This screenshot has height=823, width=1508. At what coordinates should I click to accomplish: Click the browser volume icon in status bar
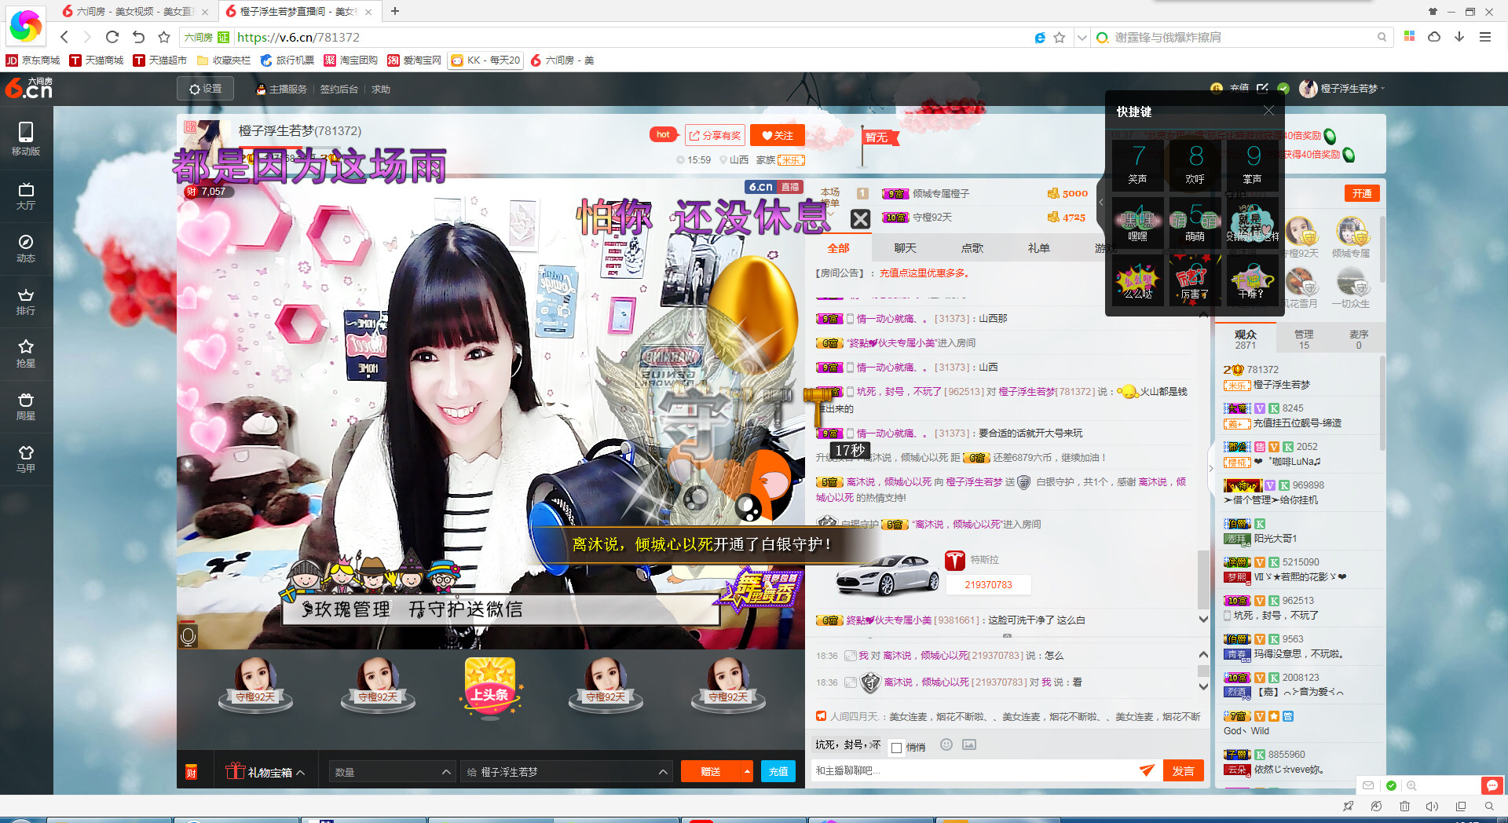point(1432,807)
